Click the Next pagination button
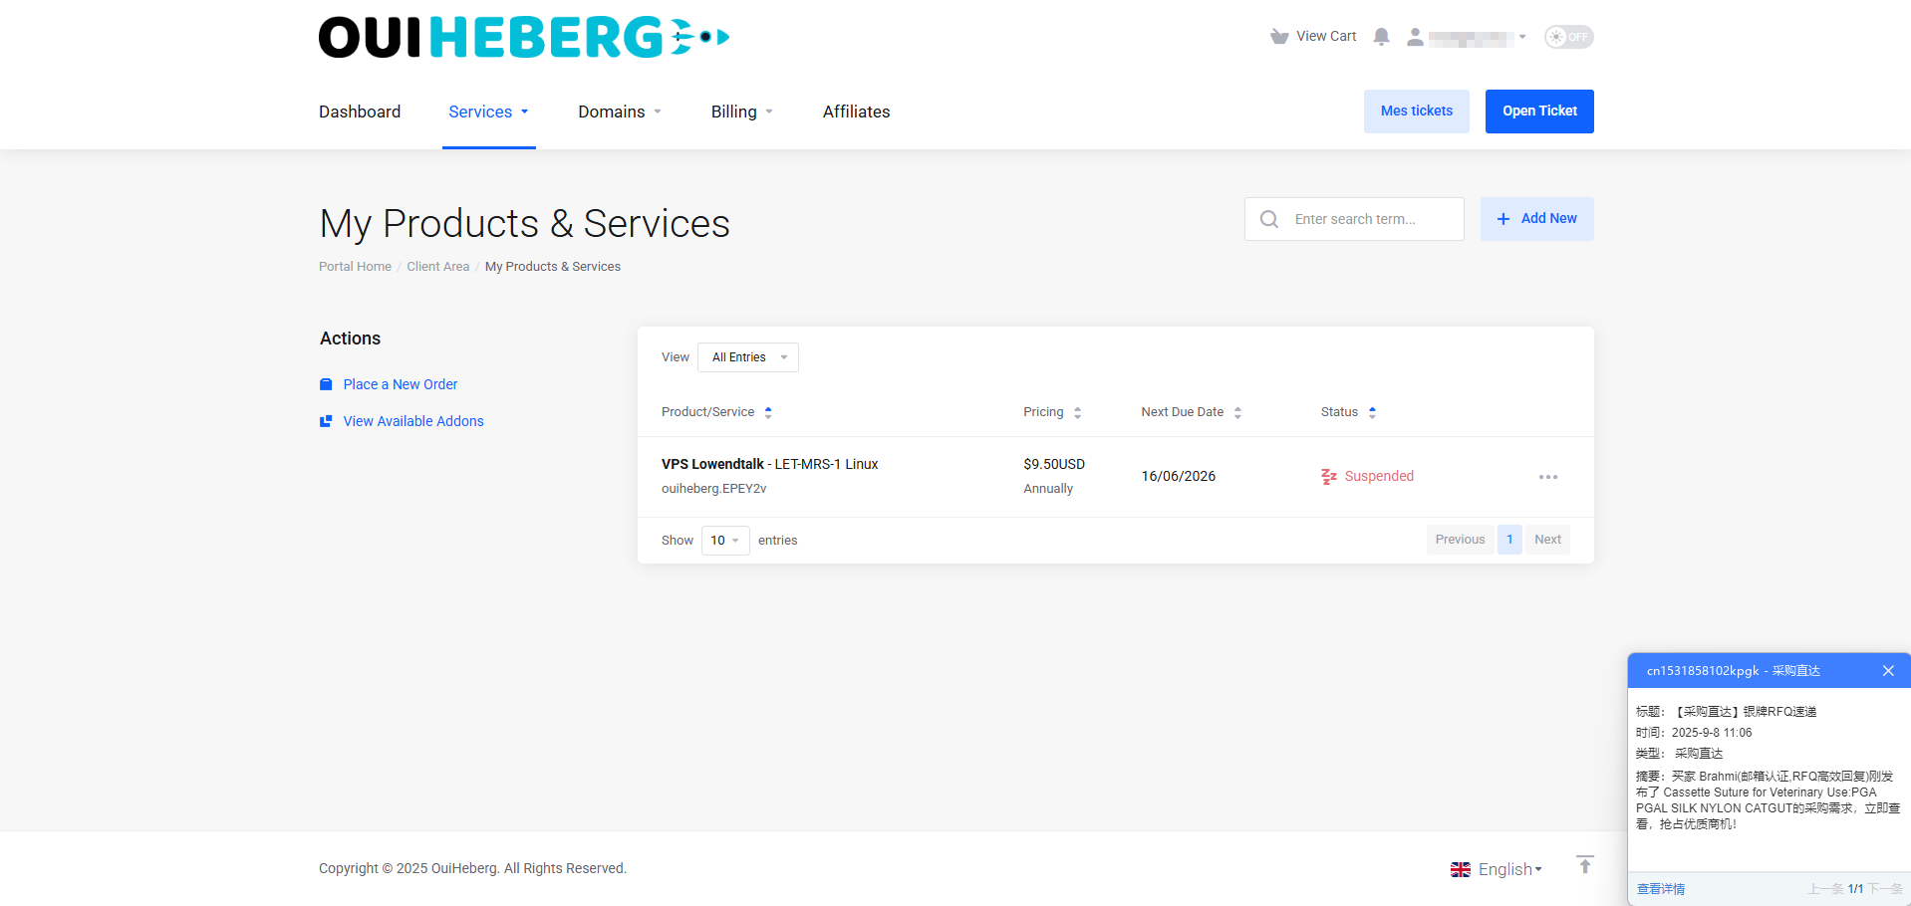The image size is (1911, 906). click(1547, 540)
